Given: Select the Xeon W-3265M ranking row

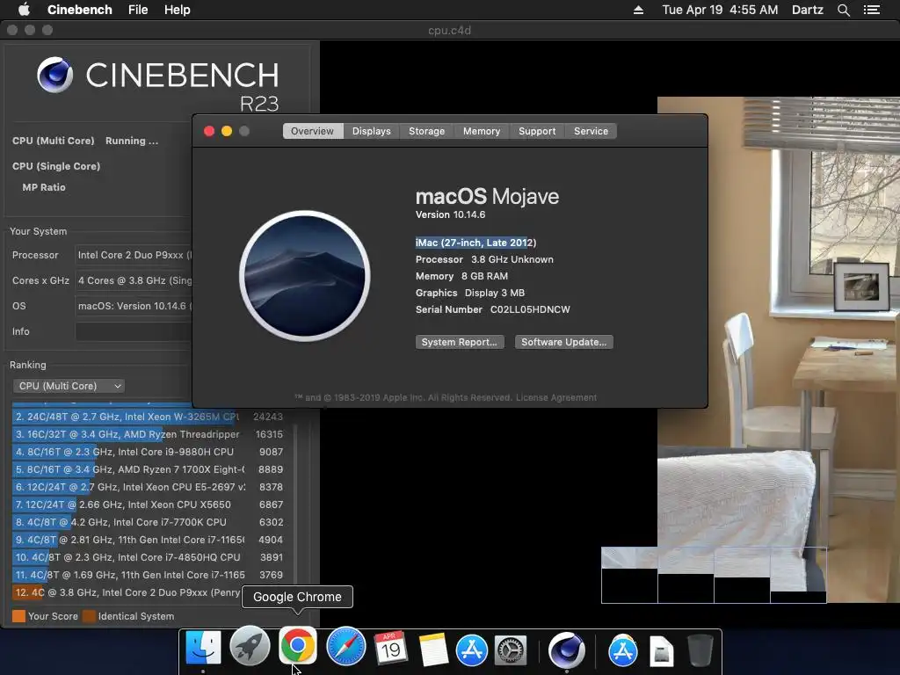Looking at the screenshot, I should 148,417.
